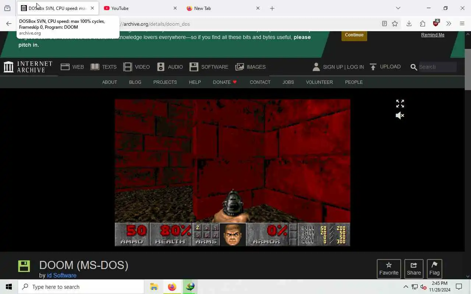Click the user account icon

tap(316, 67)
